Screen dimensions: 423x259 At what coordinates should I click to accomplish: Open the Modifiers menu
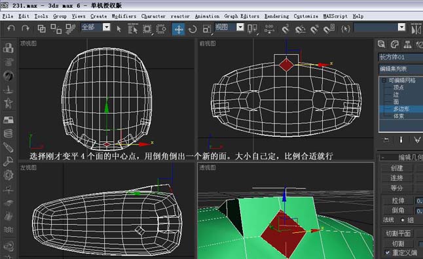coord(124,16)
